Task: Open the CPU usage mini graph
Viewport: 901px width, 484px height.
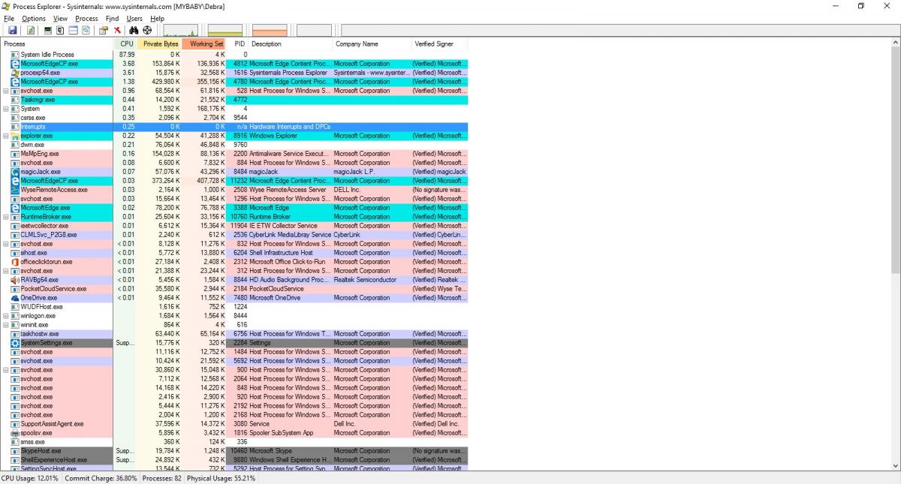Action: point(181,30)
